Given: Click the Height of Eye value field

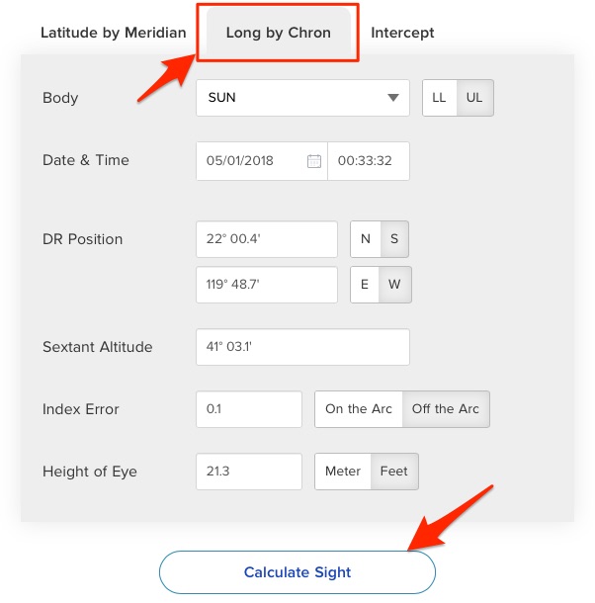Looking at the screenshot, I should pyautogui.click(x=249, y=472).
